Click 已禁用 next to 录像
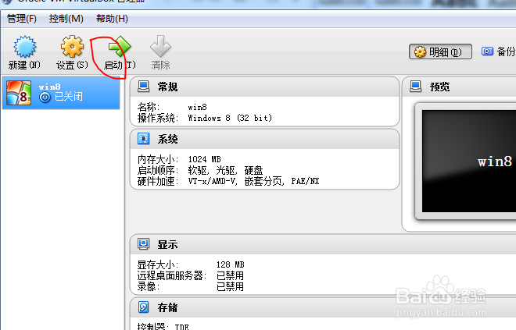Viewport: 516px width, 330px height. pos(231,286)
